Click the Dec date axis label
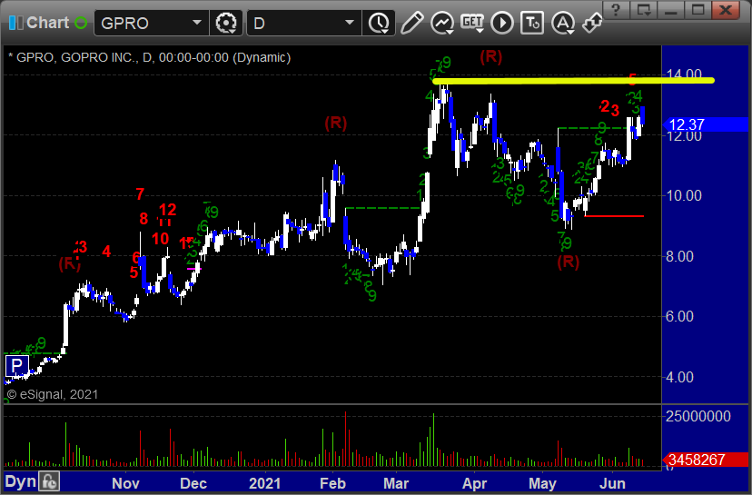This screenshot has width=752, height=495. point(193,483)
